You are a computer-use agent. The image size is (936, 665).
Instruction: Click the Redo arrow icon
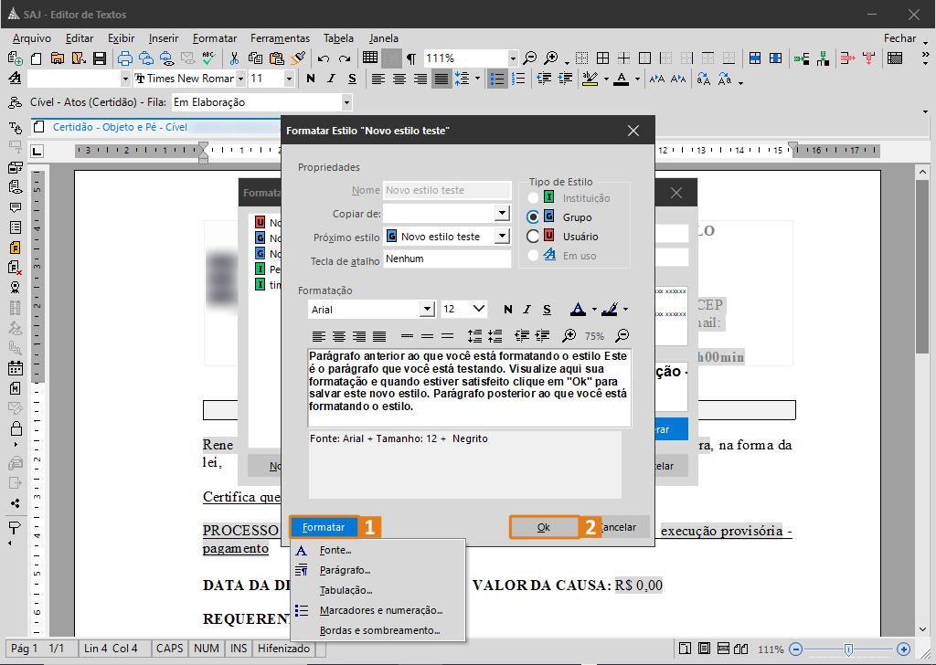[345, 58]
